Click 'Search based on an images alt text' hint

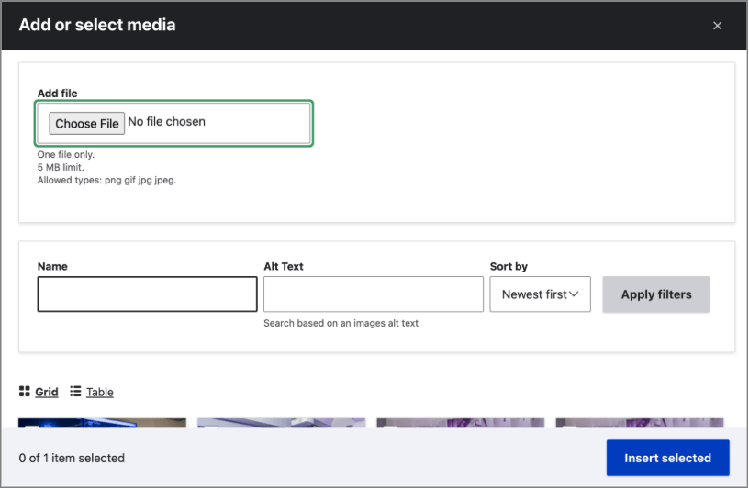[341, 323]
